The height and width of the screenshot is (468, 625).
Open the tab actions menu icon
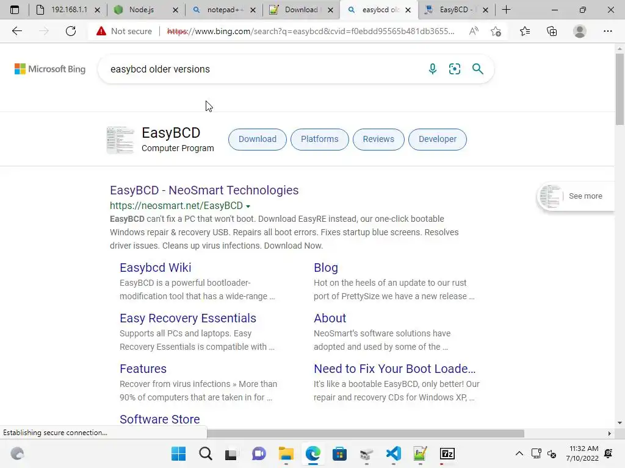click(x=15, y=10)
